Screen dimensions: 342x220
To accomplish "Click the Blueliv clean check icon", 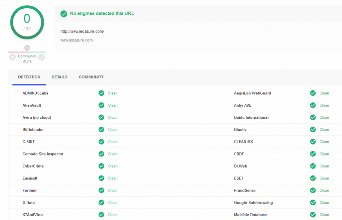I will click(313, 130).
